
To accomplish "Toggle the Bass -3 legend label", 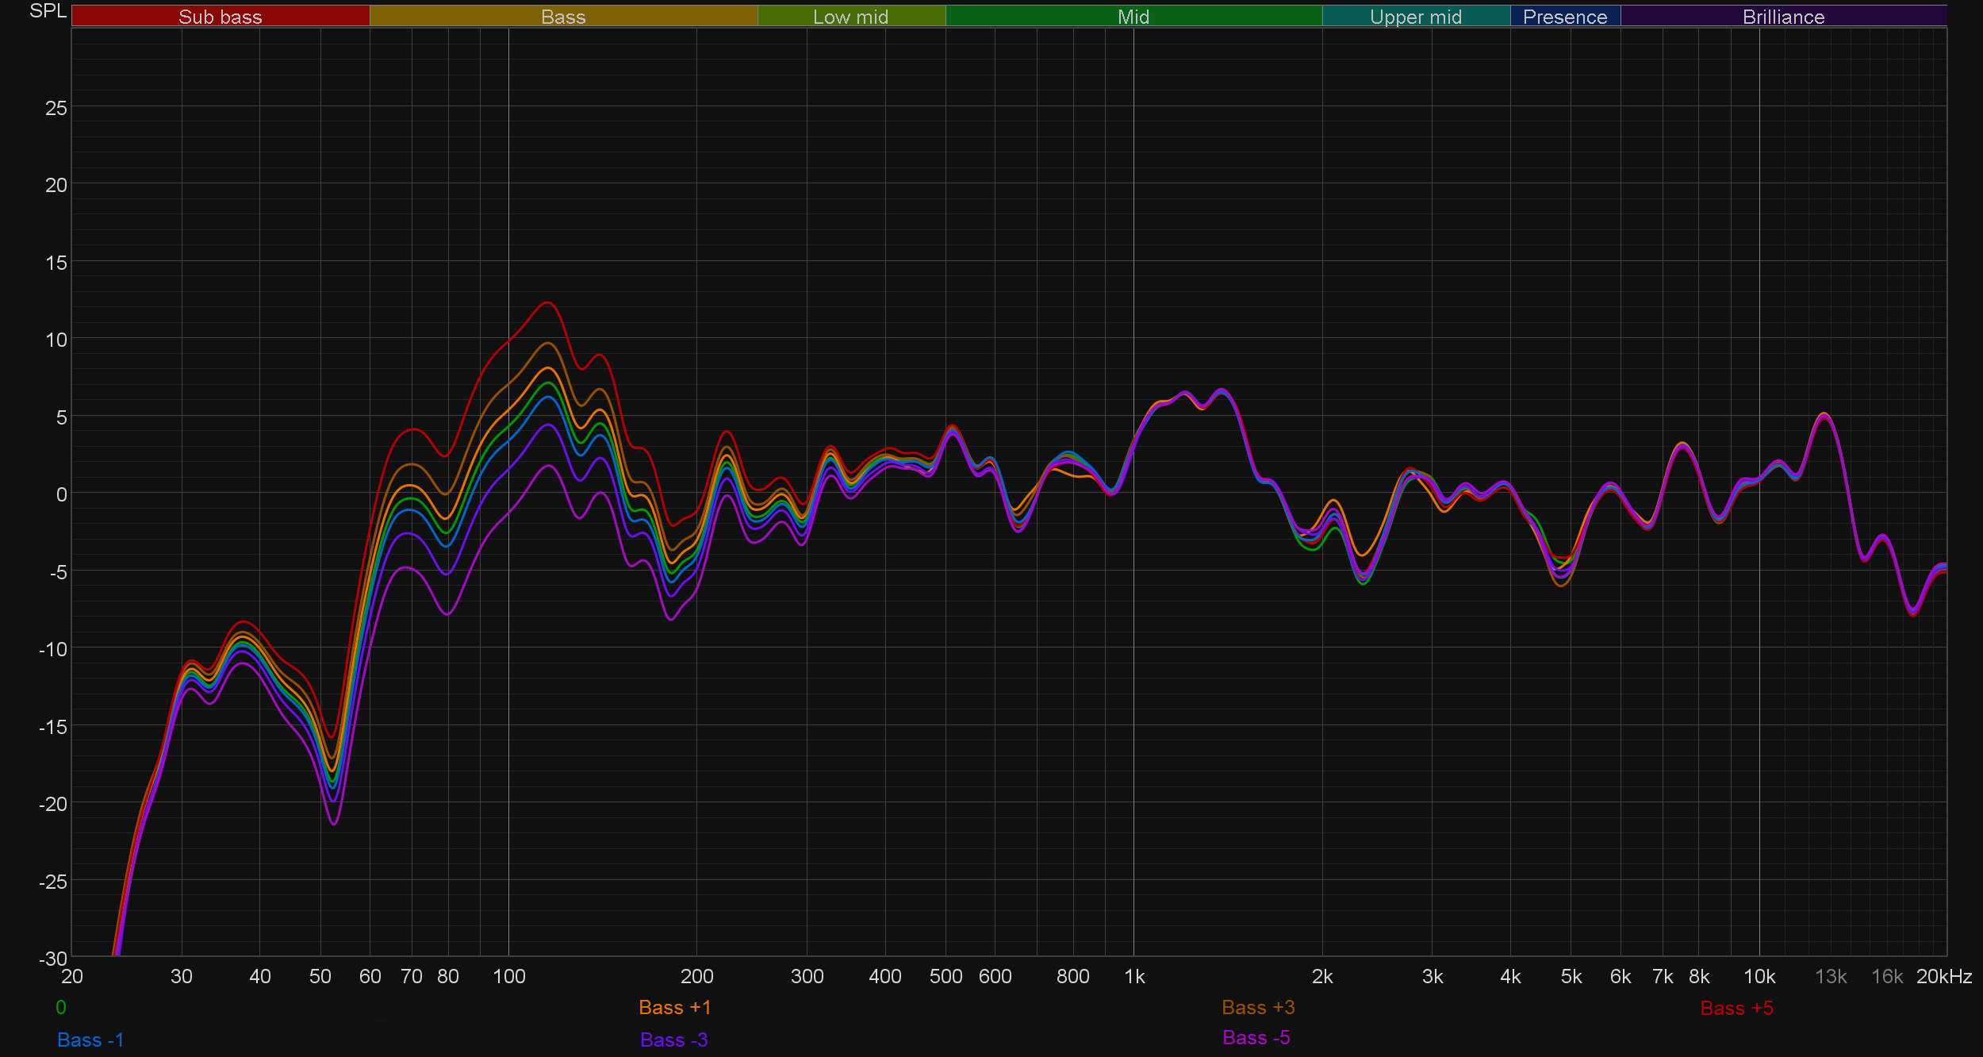I will click(673, 1040).
